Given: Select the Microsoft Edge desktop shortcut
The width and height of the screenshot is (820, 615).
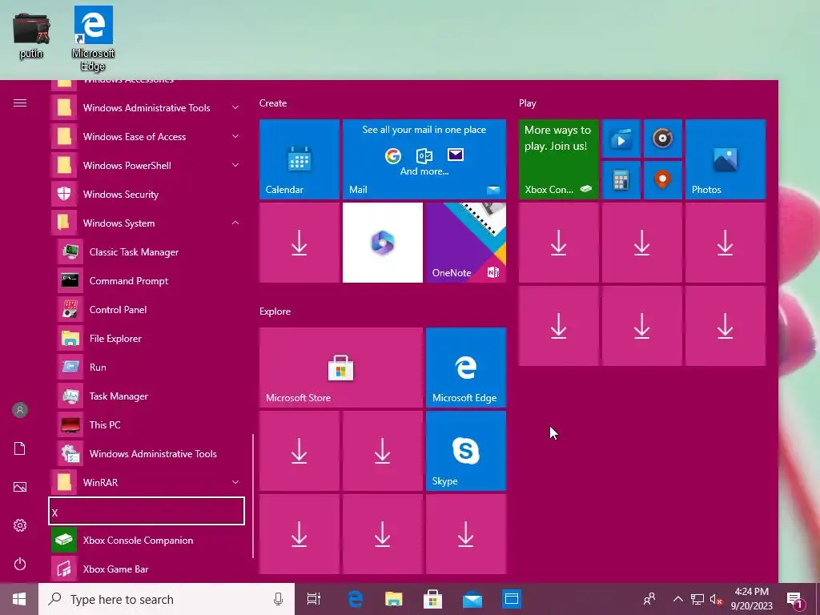Looking at the screenshot, I should point(93,38).
